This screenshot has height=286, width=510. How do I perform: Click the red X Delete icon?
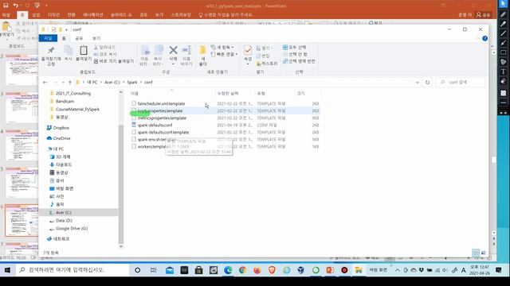click(x=173, y=50)
